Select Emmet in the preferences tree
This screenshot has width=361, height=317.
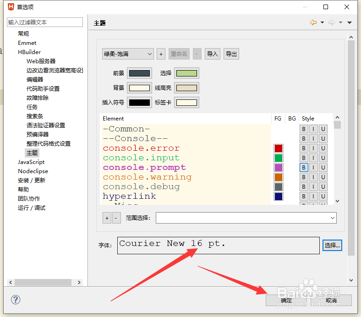(x=27, y=43)
